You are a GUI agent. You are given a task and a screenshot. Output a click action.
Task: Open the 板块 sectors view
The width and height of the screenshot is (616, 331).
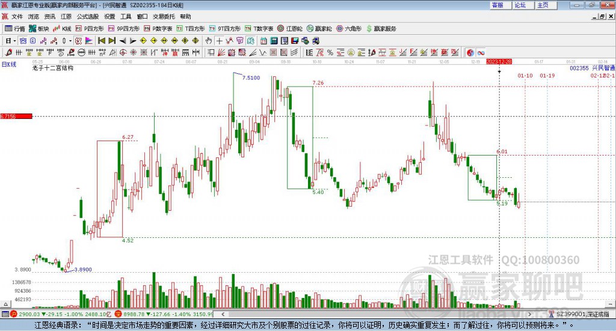click(39, 29)
